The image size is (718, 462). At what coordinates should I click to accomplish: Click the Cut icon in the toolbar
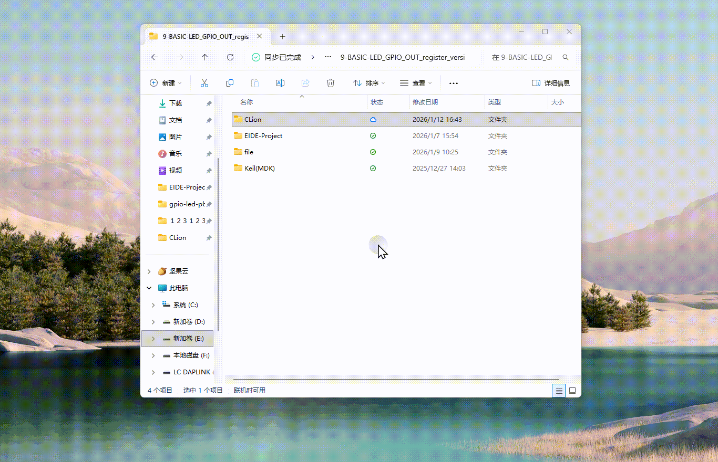[x=204, y=83]
